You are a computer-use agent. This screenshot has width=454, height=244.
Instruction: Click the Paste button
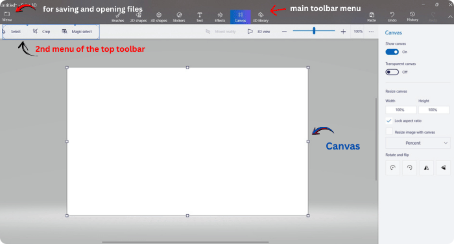[372, 17]
